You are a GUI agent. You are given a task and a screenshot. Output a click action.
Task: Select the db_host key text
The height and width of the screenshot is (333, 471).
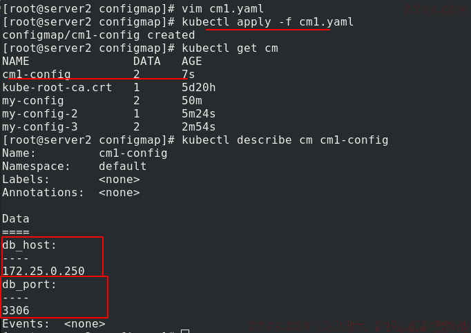29,245
